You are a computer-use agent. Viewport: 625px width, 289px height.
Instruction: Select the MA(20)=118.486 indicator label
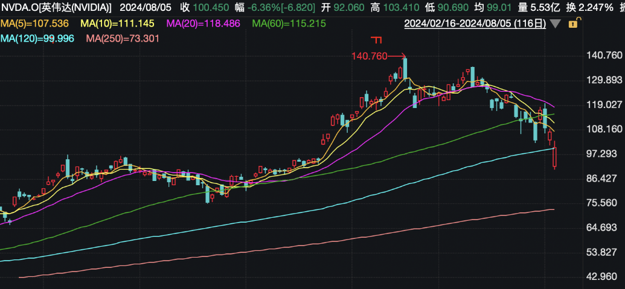coord(203,24)
